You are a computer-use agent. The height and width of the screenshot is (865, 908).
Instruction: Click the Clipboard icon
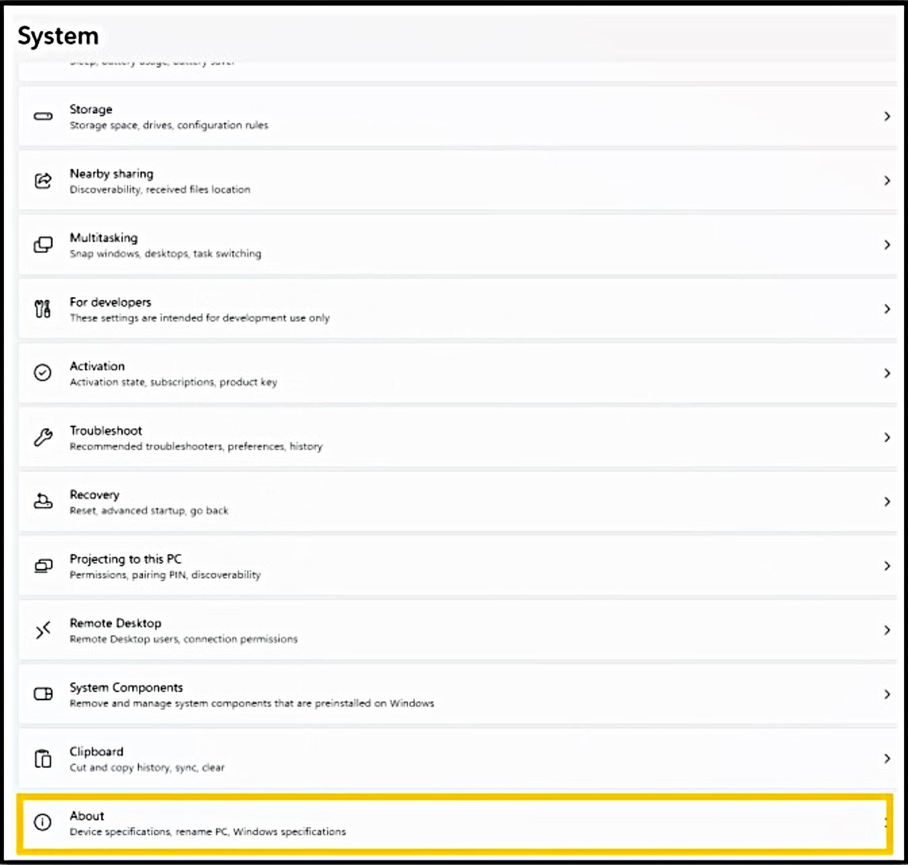[x=43, y=758]
